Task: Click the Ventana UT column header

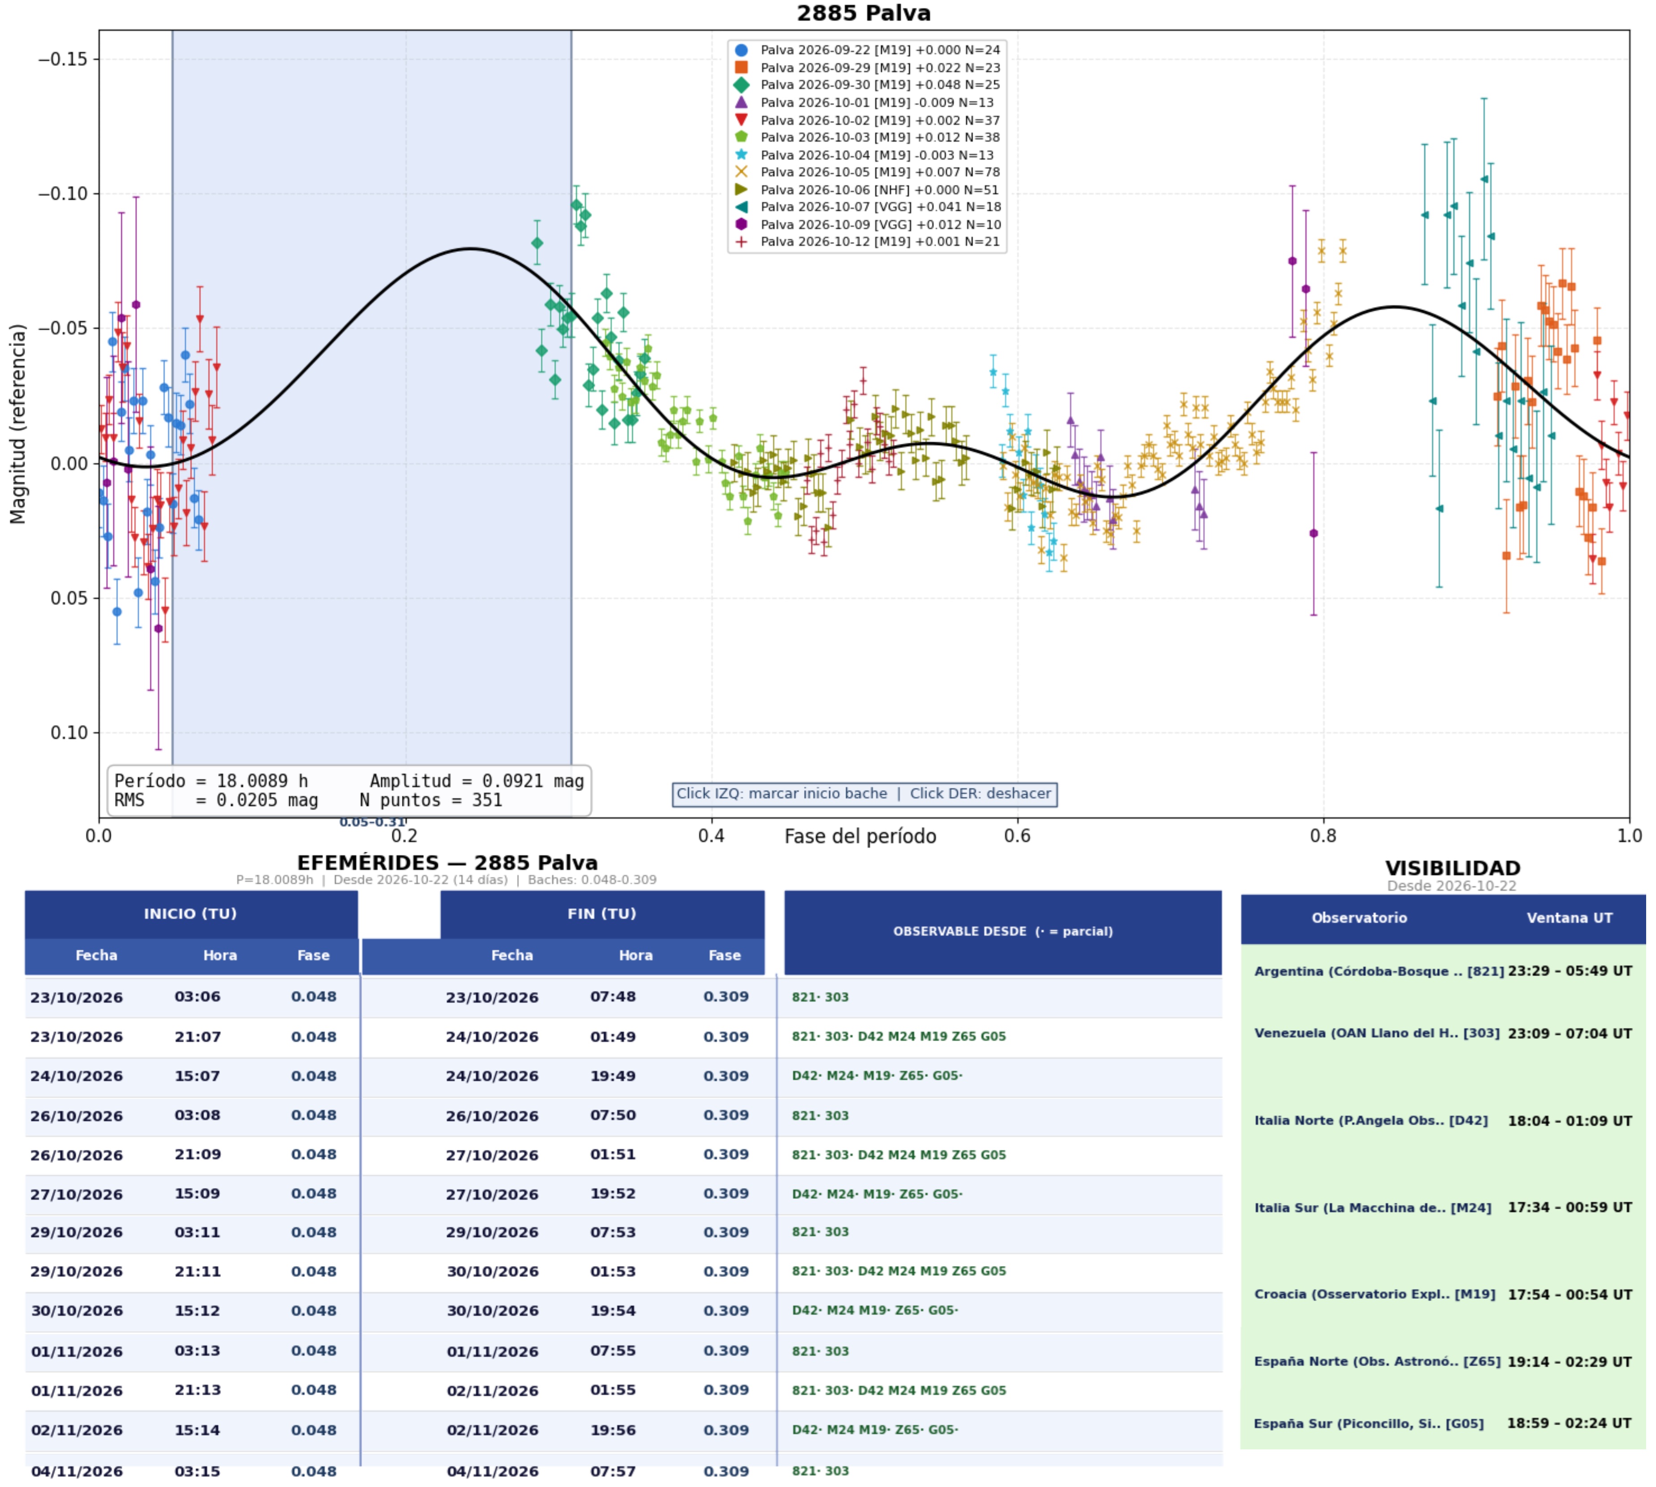Action: pos(1570,917)
